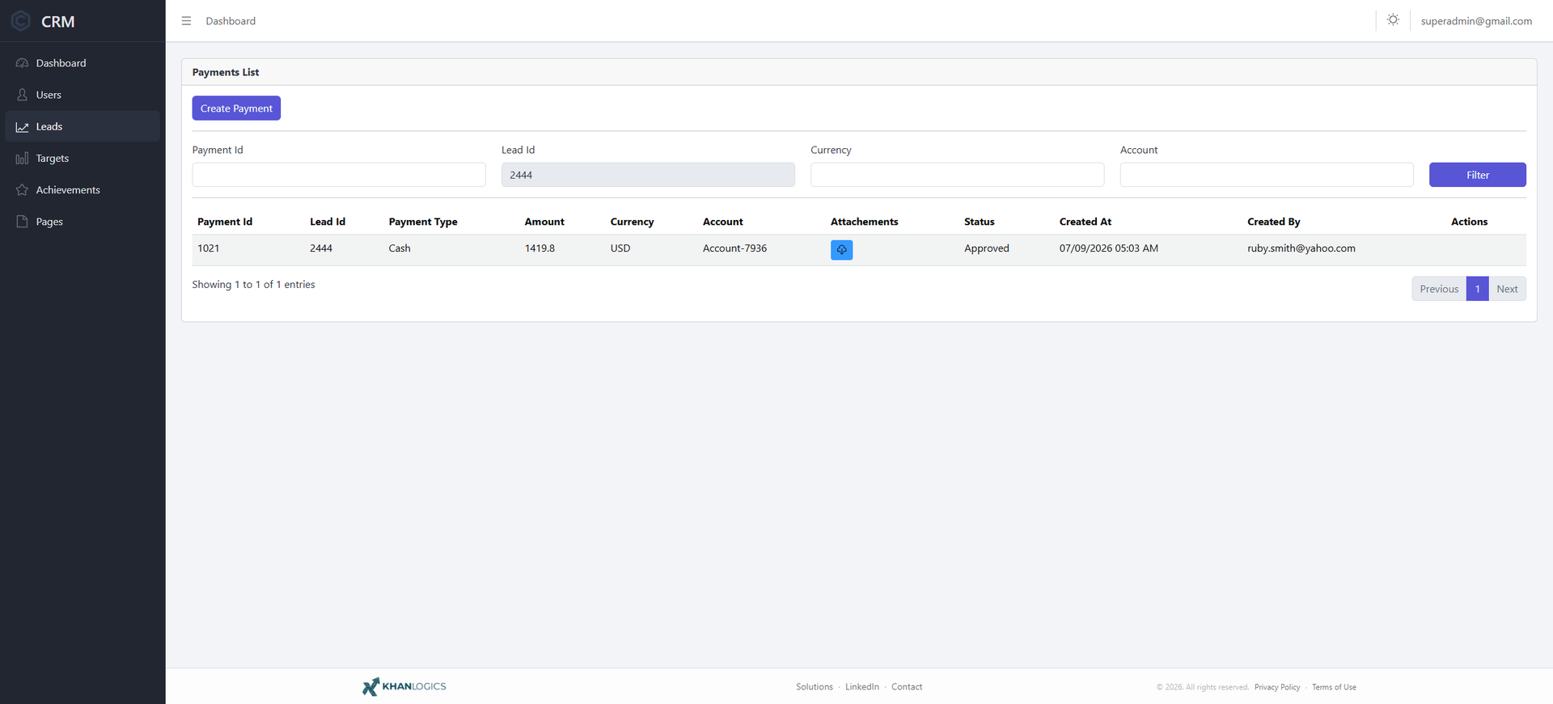1553x704 pixels.
Task: Go to the Previous page
Action: [x=1439, y=289]
